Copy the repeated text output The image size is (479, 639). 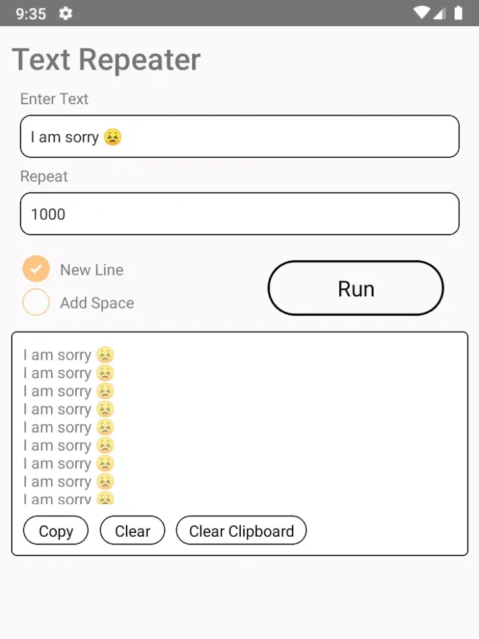click(x=56, y=530)
